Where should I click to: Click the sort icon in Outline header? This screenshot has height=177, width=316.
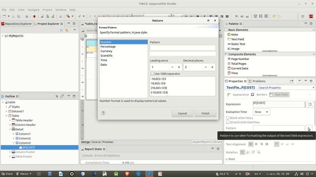coord(57,96)
